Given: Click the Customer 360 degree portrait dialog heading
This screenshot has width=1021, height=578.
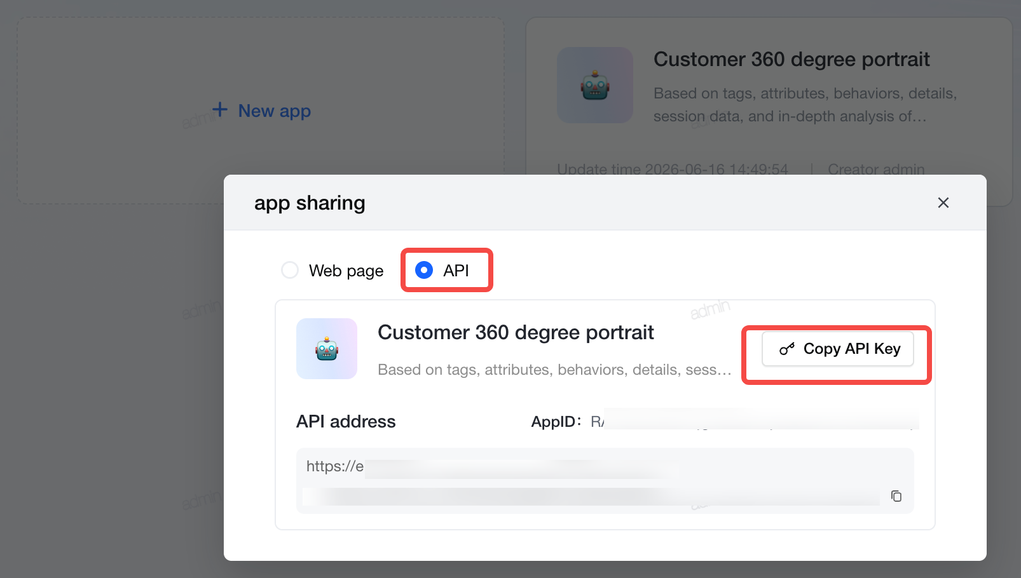Looking at the screenshot, I should [x=516, y=332].
